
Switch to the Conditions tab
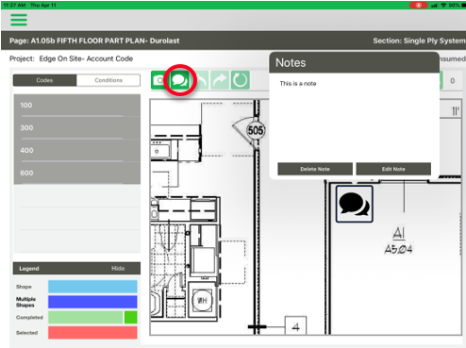click(x=108, y=80)
